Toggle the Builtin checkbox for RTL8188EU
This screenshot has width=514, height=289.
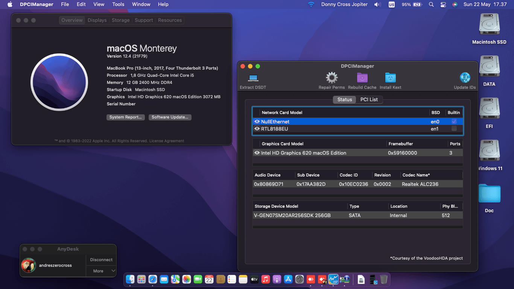454,129
